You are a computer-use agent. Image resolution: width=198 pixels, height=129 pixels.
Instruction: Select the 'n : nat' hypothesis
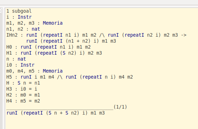coord(16,59)
